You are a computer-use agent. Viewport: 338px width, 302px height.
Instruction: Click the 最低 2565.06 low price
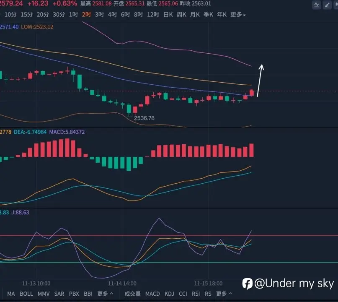tap(163, 3)
